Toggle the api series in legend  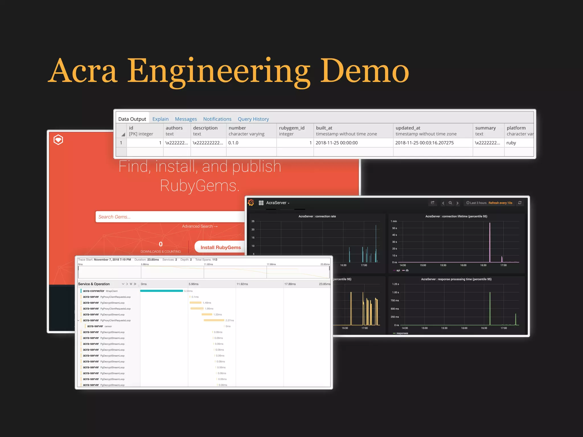[397, 271]
